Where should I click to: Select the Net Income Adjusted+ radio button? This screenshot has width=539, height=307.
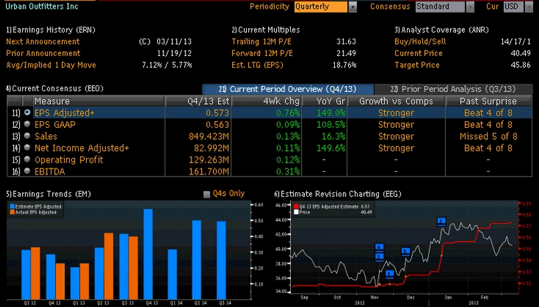[x=27, y=147]
